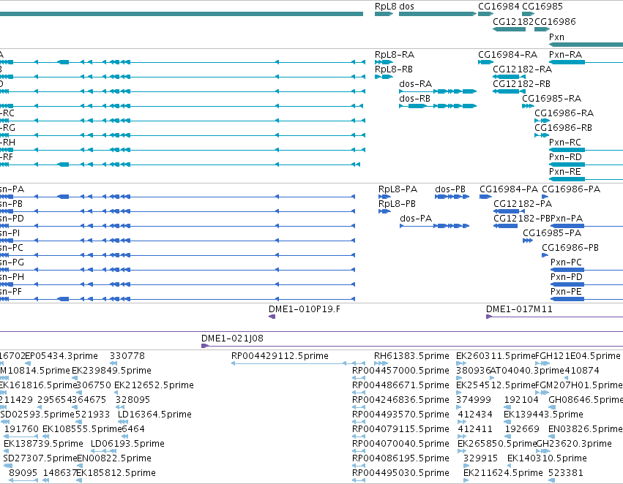Select the CG12182-RA transcript label
Viewport: 623px width, 484px height.
point(523,69)
